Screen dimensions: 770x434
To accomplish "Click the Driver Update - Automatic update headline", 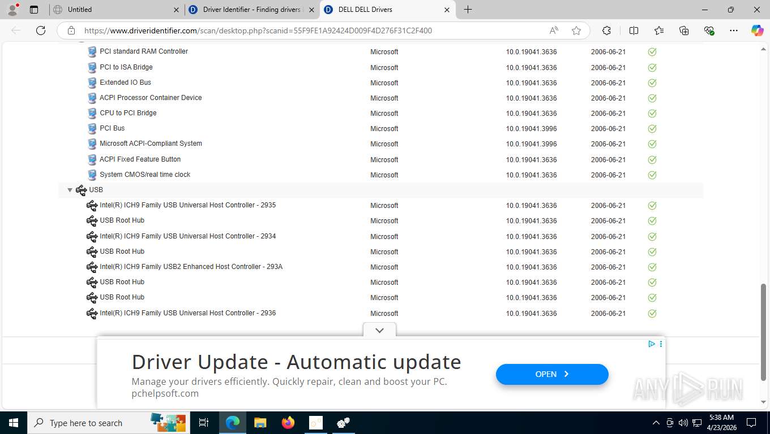I will click(296, 362).
